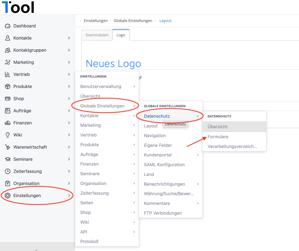Click the Wiki lightbulb icon
The width and height of the screenshot is (299, 251).
point(8,135)
